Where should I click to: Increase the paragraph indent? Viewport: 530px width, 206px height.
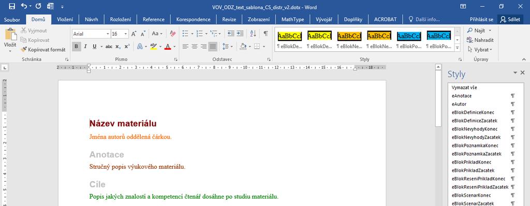pyautogui.click(x=240, y=34)
